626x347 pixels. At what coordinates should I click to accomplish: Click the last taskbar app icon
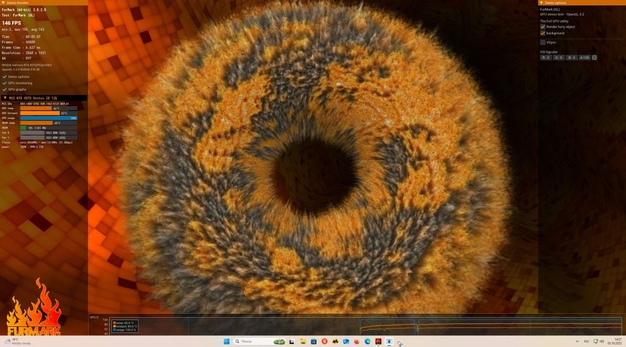pyautogui.click(x=399, y=342)
